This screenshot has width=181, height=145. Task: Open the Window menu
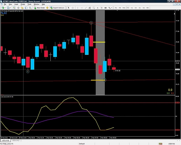coord(36,4)
